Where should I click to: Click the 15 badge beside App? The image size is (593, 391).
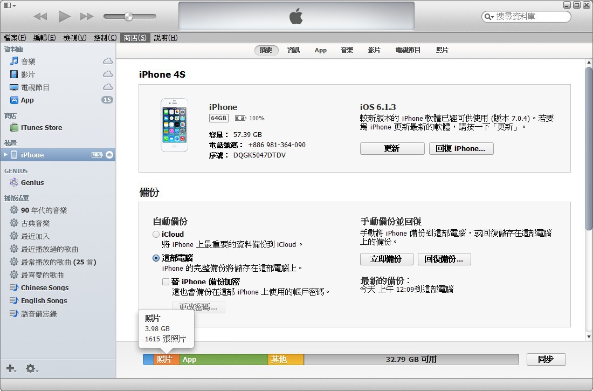coord(107,100)
